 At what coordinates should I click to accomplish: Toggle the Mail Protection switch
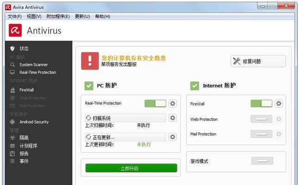[x=262, y=134]
